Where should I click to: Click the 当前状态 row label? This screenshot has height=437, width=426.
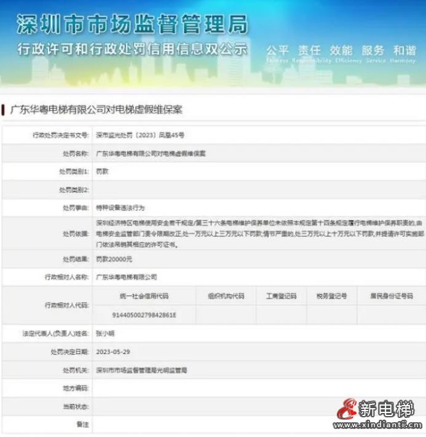(76, 407)
